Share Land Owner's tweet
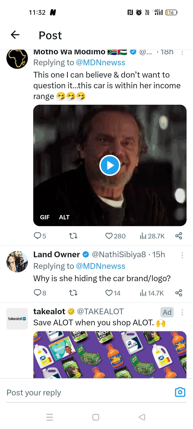The height and width of the screenshot is (429, 193). 179,293
